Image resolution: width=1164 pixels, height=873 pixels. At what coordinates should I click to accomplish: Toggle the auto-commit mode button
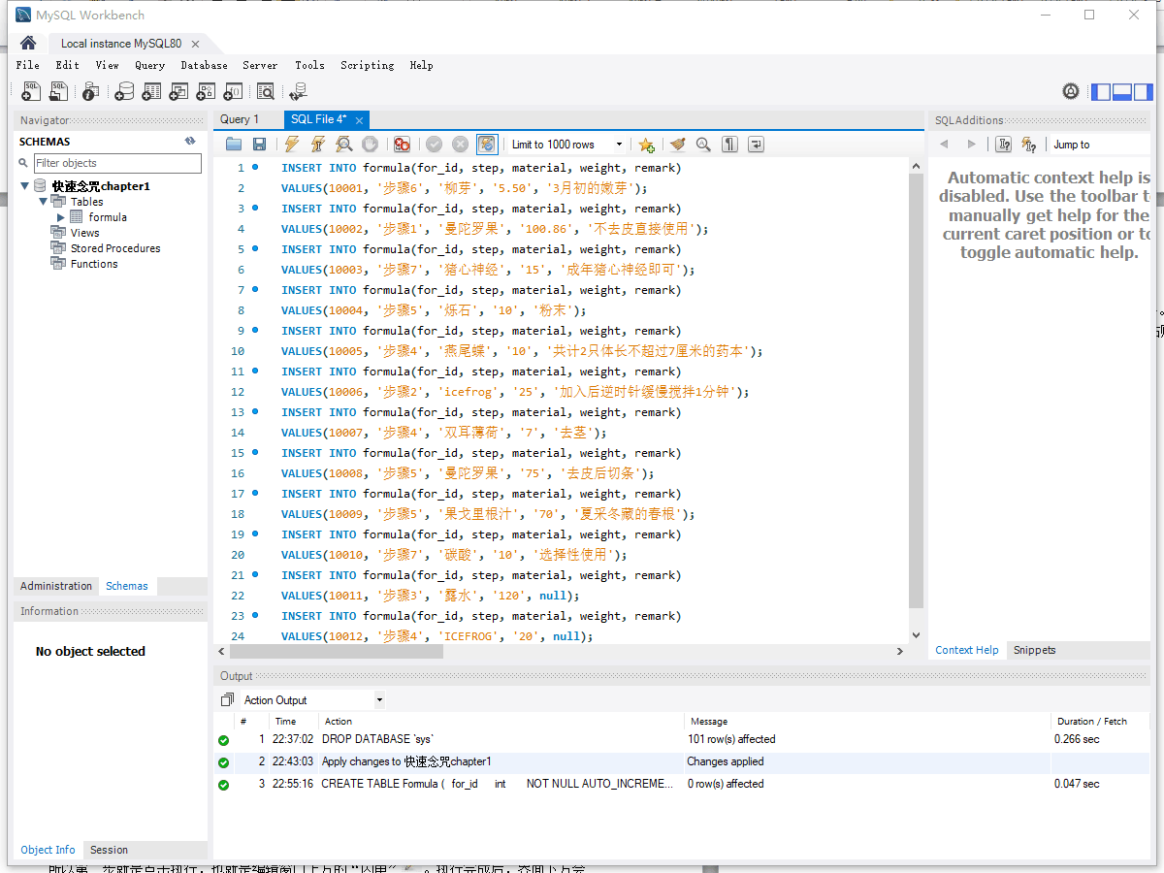click(x=487, y=145)
